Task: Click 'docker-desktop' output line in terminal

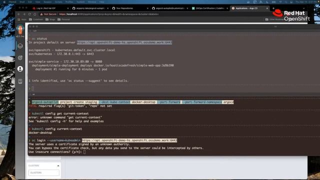Action: pyautogui.click(x=40, y=133)
